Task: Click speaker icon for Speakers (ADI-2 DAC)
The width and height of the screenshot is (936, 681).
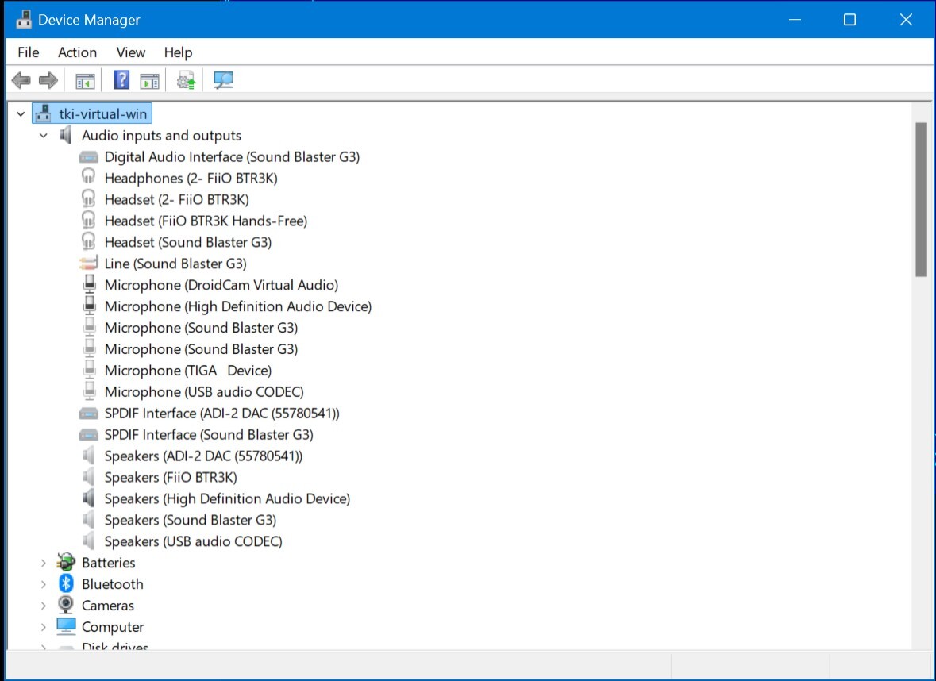Action: tap(88, 456)
